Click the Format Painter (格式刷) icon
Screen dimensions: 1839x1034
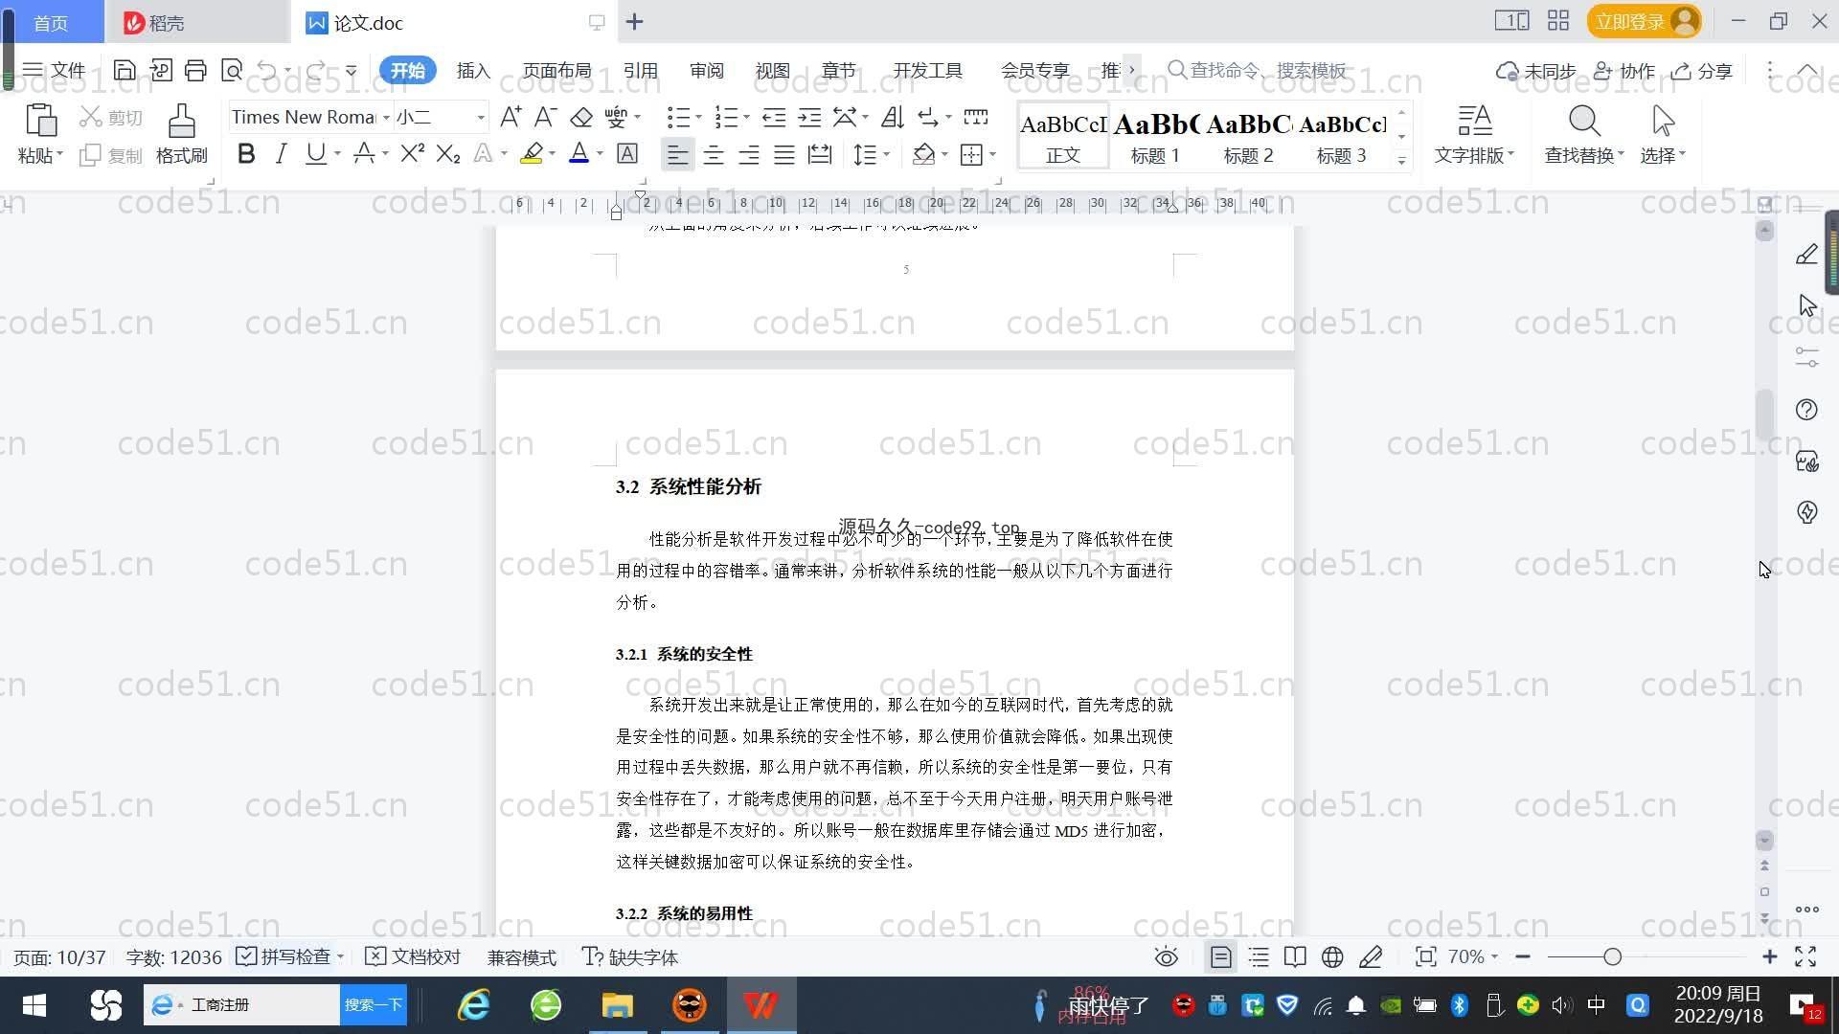coord(181,135)
